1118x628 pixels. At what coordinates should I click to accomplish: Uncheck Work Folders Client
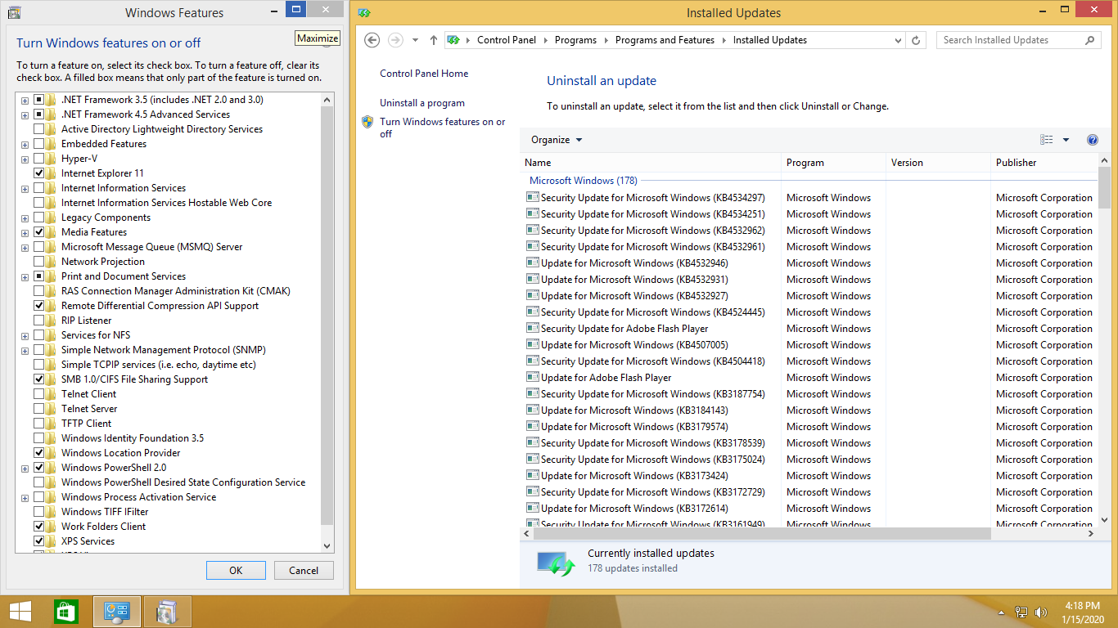pyautogui.click(x=39, y=527)
